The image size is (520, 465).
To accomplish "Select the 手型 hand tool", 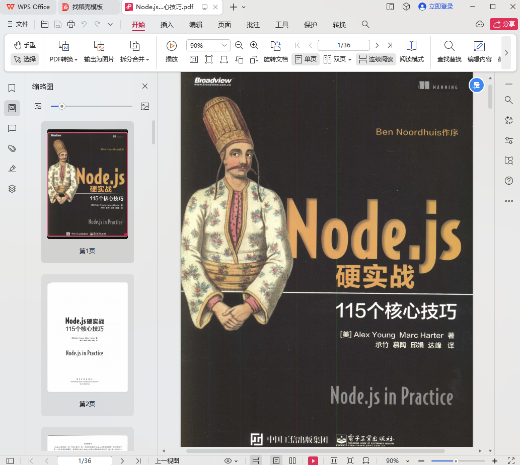I will [x=25, y=45].
